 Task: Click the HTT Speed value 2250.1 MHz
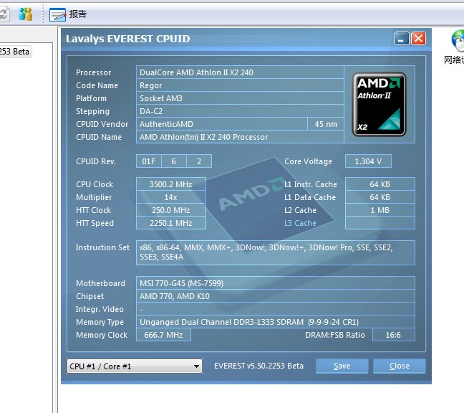click(170, 223)
